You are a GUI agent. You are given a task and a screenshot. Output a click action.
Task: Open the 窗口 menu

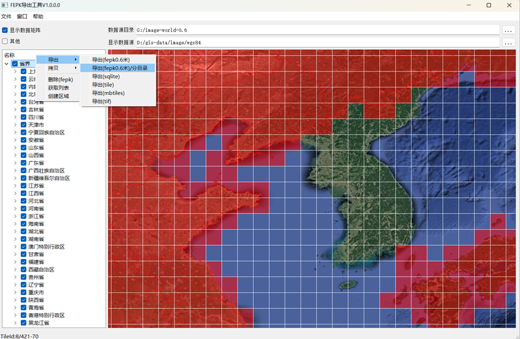[22, 17]
